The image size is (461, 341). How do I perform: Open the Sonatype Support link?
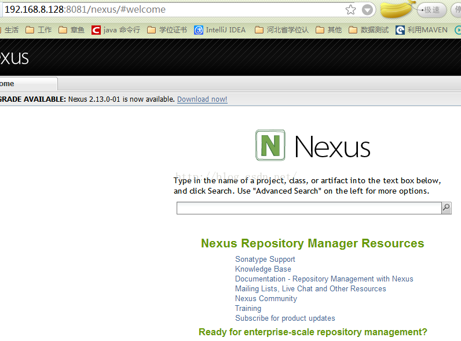pyautogui.click(x=265, y=260)
